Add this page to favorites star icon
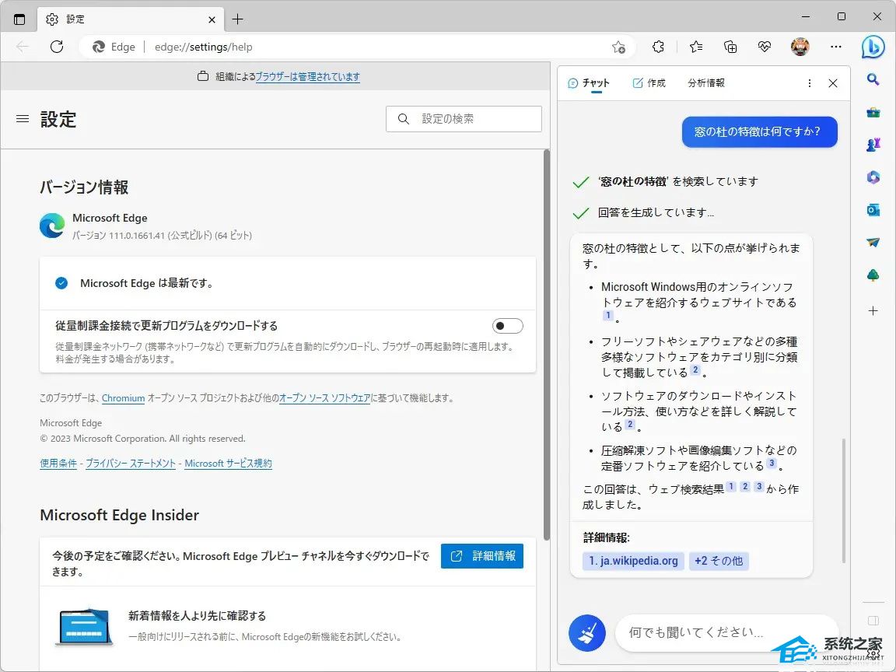896x672 pixels. coord(618,47)
